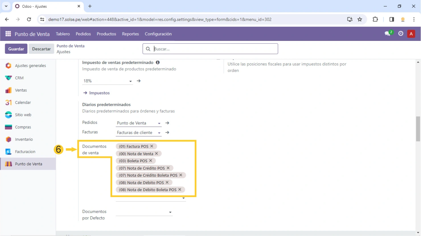Open the CRM settings section
The width and height of the screenshot is (421, 236).
pos(19,78)
